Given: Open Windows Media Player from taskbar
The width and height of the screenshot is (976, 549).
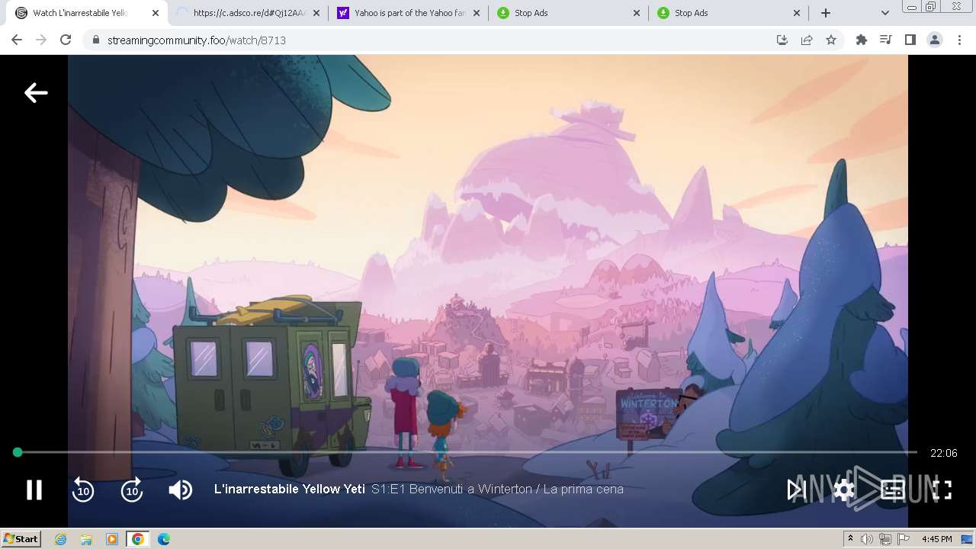Looking at the screenshot, I should click(112, 539).
